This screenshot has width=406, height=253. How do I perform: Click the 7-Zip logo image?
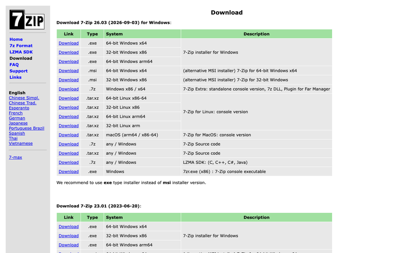click(27, 20)
